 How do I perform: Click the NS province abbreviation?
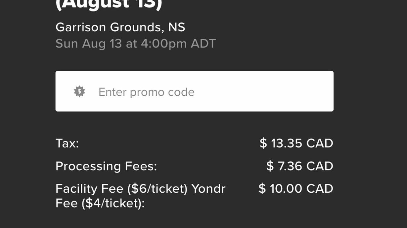tap(177, 27)
